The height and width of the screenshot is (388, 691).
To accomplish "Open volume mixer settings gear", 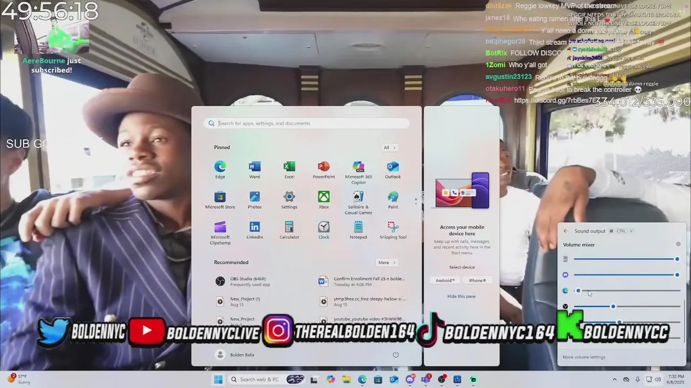I will point(678,244).
